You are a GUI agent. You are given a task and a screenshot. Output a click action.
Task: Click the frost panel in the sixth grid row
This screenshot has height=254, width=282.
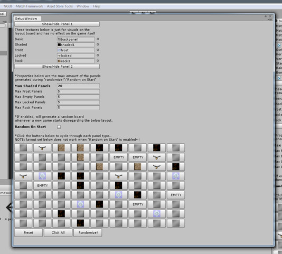point(118,195)
